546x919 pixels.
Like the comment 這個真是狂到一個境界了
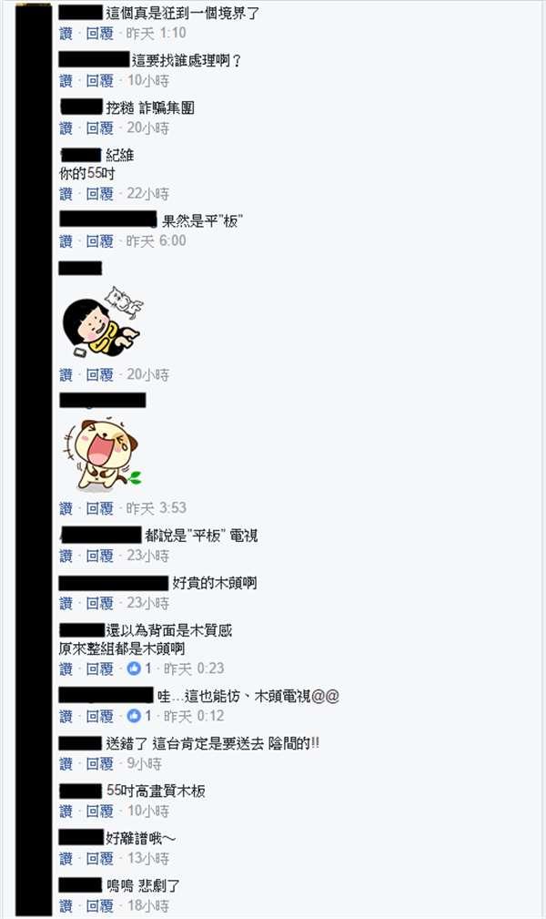[x=66, y=34]
